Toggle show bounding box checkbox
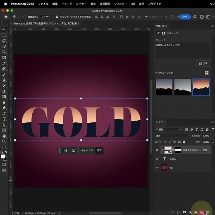The height and width of the screenshot is (215, 215). [57, 17]
